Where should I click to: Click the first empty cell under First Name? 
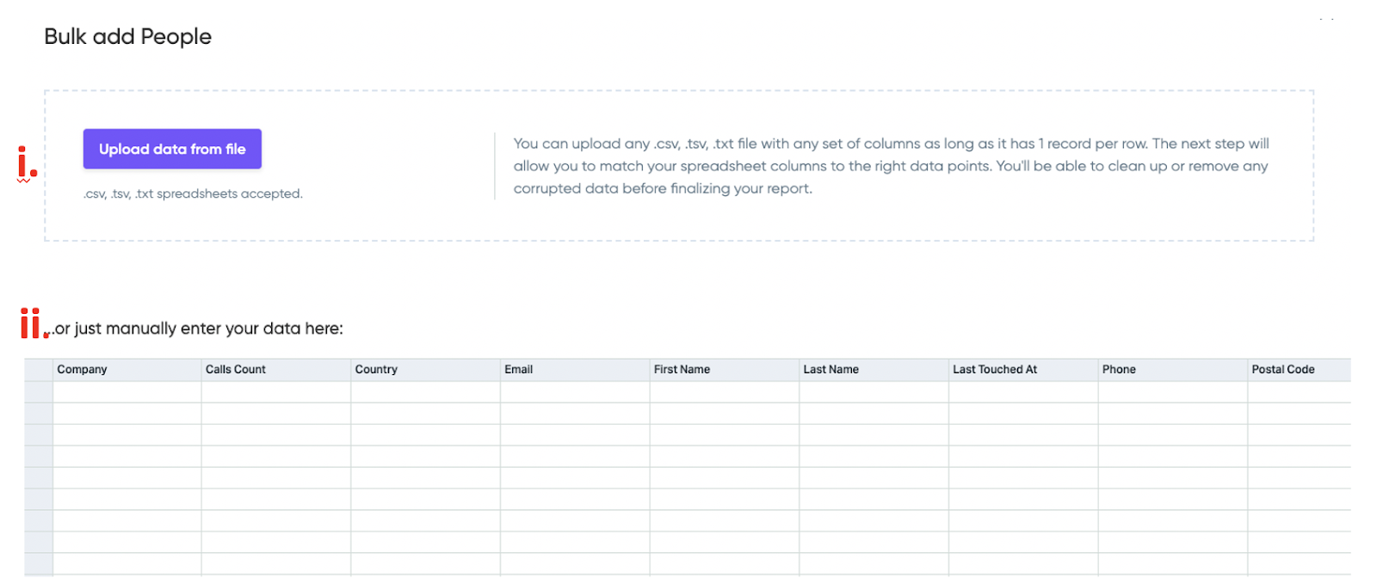(x=725, y=392)
